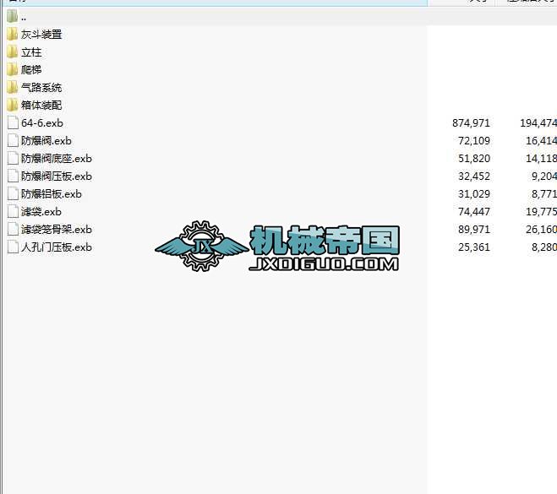Click the file icon of 滤袋笼骨架.exb

(13, 229)
